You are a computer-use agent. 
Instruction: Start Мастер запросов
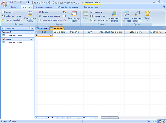(127, 16)
